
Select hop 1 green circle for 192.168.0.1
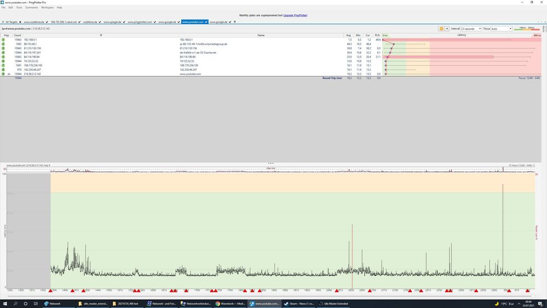point(3,40)
